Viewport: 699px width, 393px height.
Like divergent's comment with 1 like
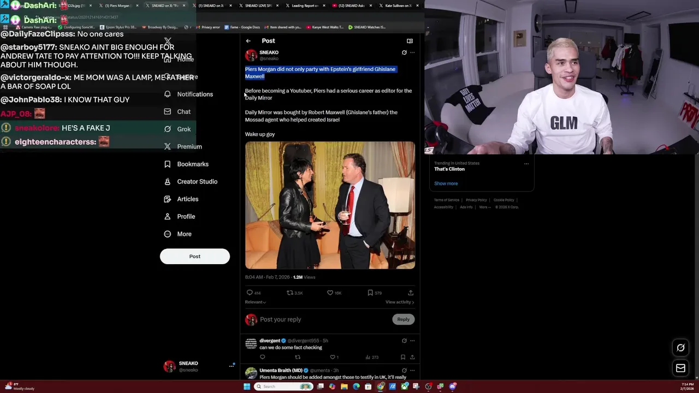(333, 357)
